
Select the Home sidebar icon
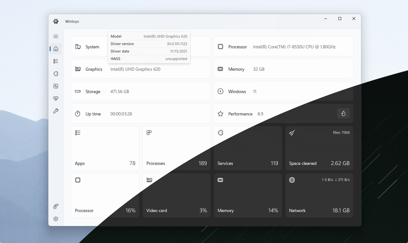pyautogui.click(x=56, y=49)
